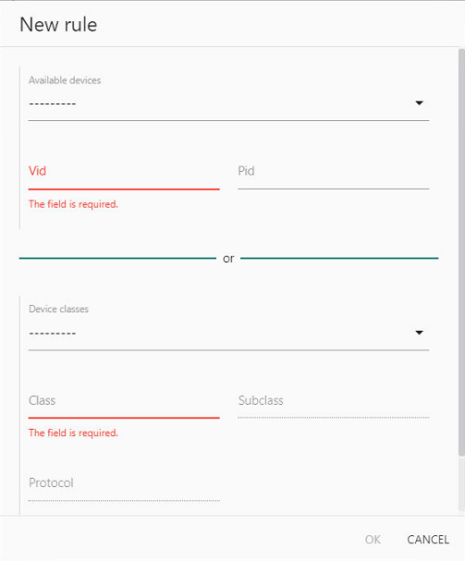Dismiss the dialog with CANCEL
Viewport: 465px width, 561px height.
[428, 539]
